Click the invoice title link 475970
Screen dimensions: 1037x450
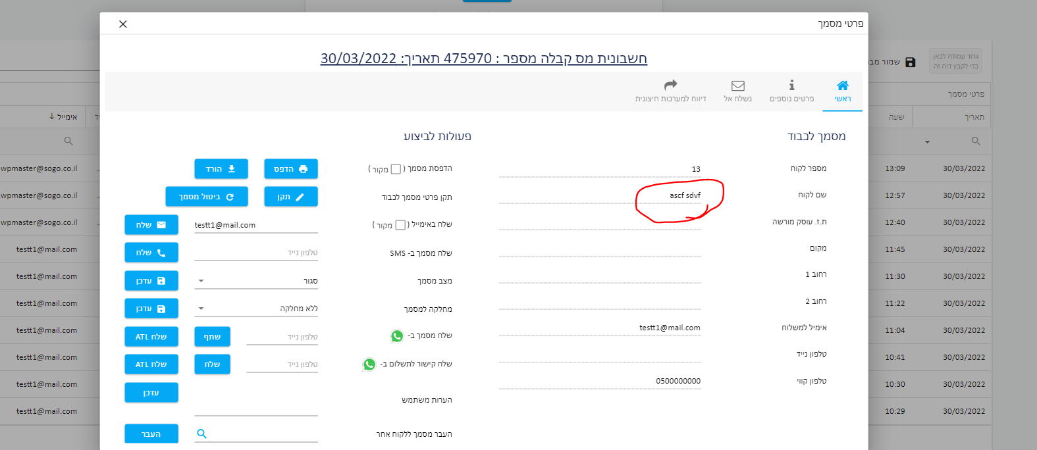(484, 59)
